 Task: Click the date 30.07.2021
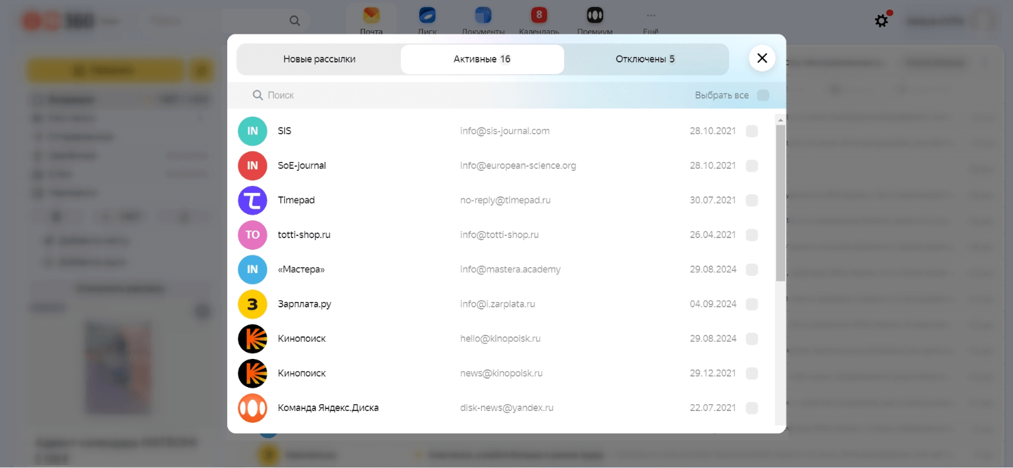coord(712,200)
